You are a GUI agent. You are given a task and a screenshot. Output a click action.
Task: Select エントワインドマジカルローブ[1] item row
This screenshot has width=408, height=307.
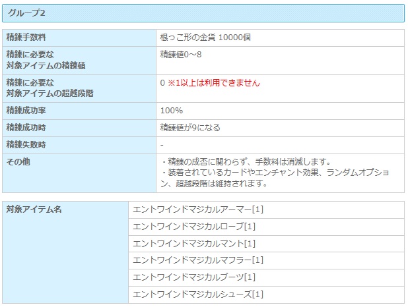[x=194, y=227]
